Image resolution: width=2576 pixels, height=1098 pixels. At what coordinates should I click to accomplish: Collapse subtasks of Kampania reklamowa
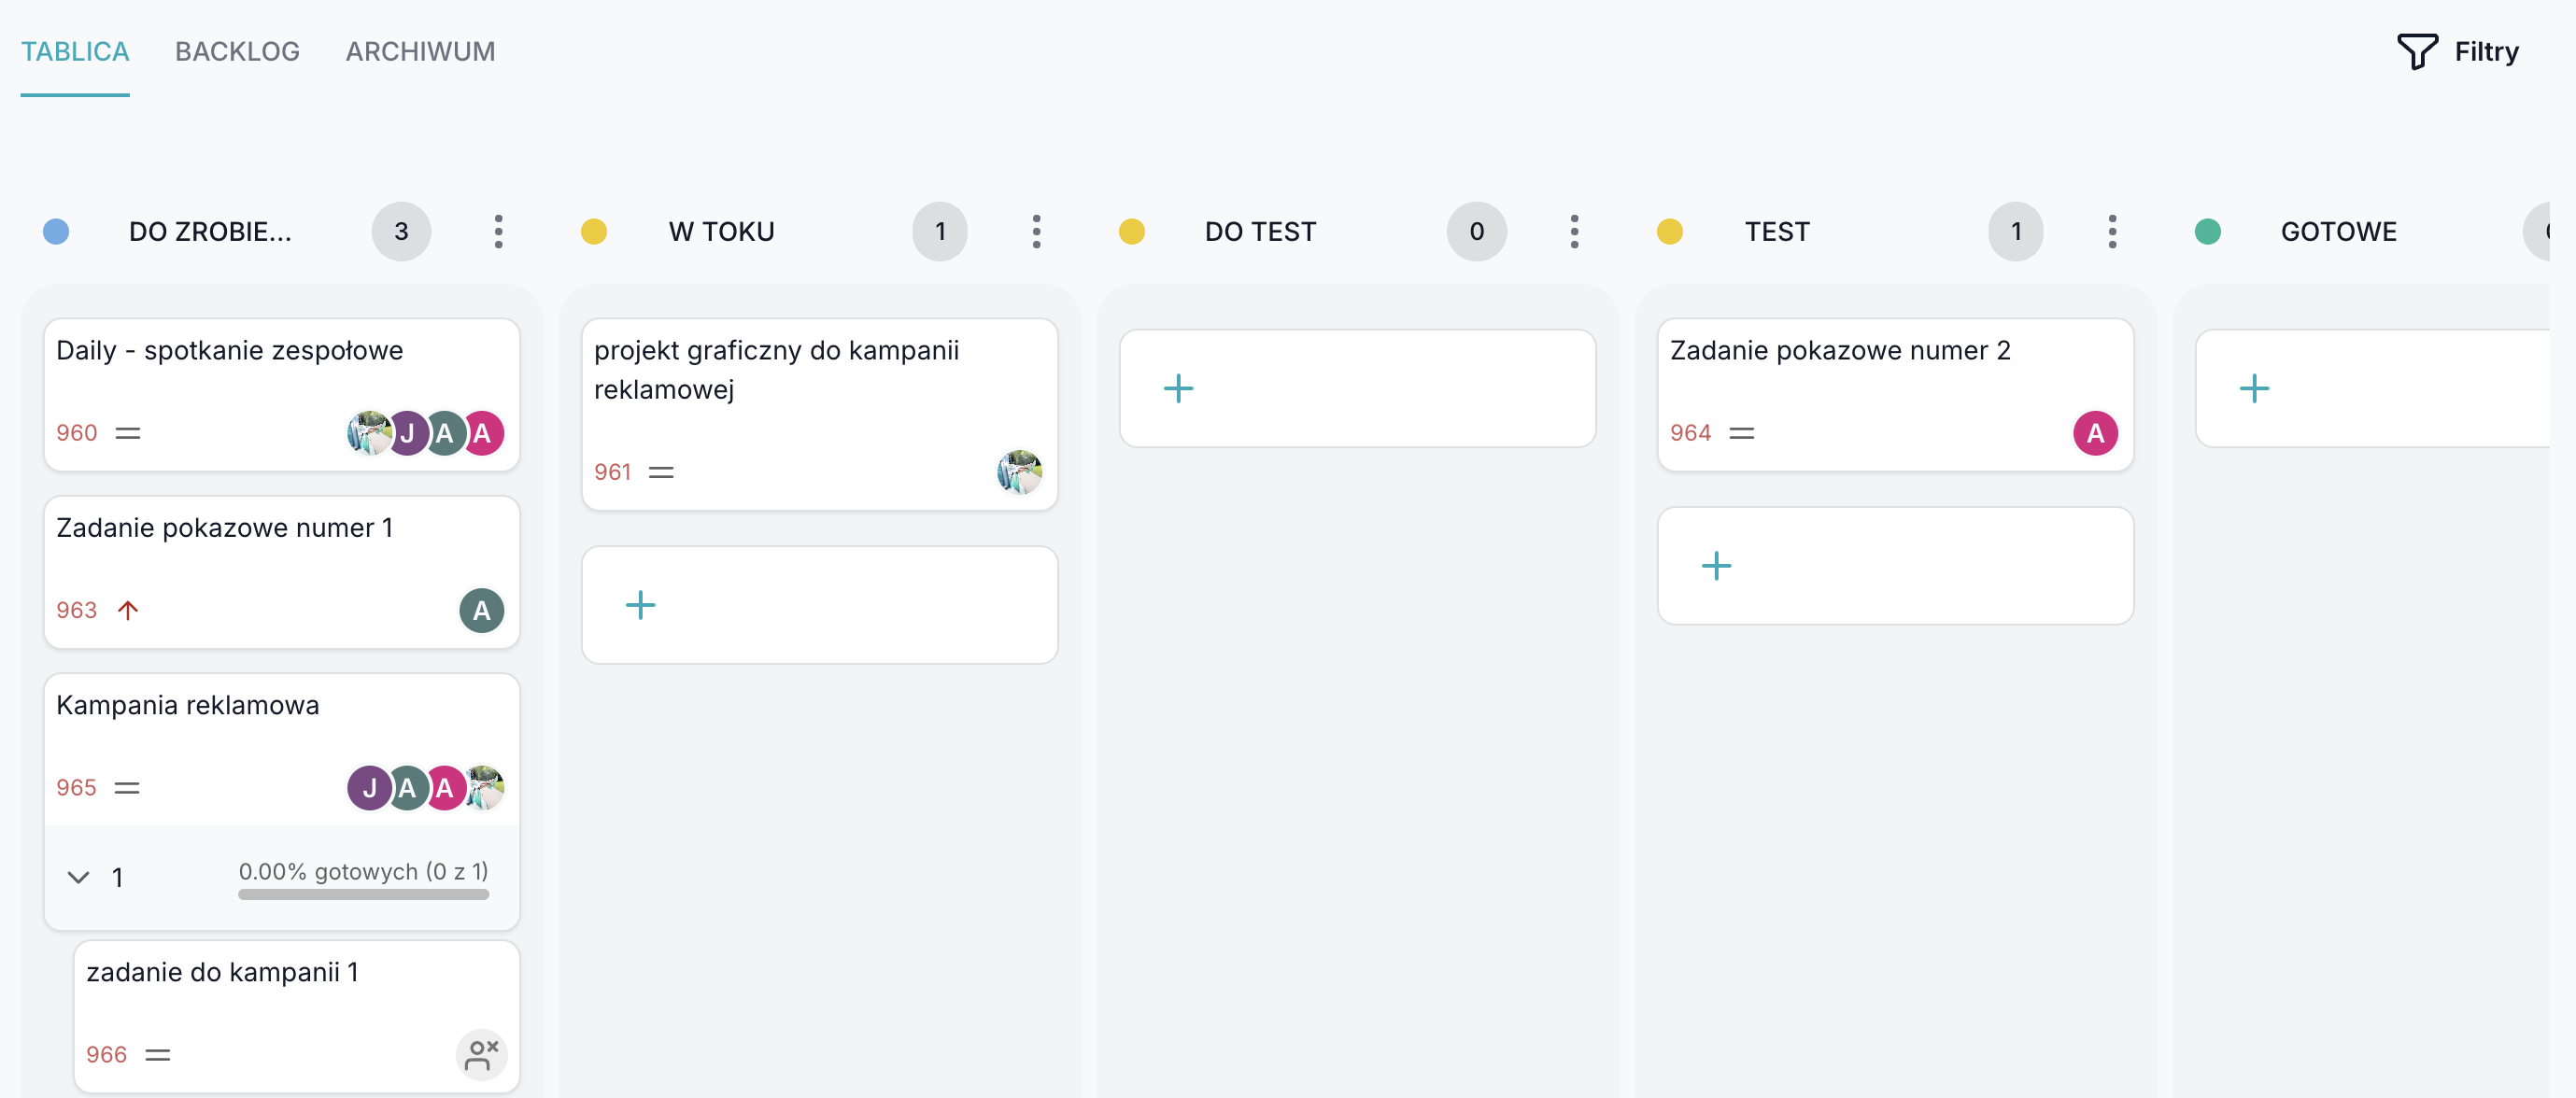tap(78, 877)
